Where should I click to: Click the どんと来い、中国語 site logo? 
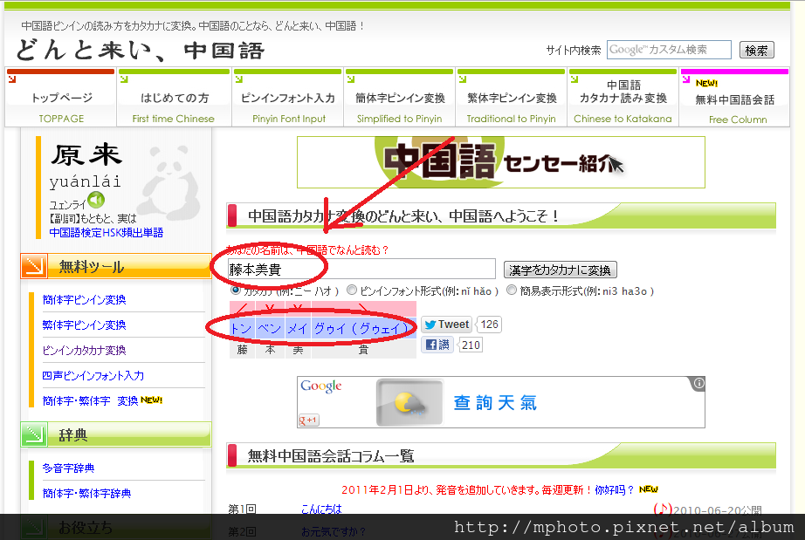pos(141,51)
